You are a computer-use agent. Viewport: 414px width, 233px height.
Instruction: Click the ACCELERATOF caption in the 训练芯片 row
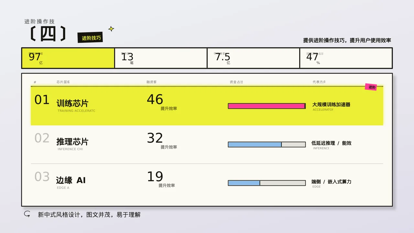point(323,110)
